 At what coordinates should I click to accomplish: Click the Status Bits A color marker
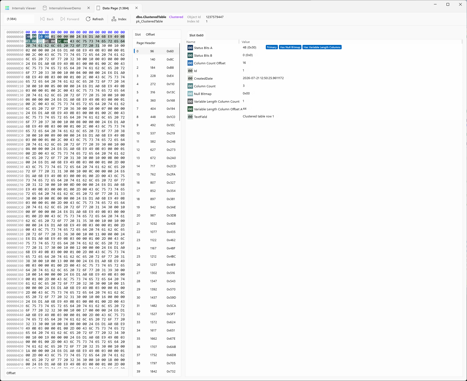tap(190, 48)
